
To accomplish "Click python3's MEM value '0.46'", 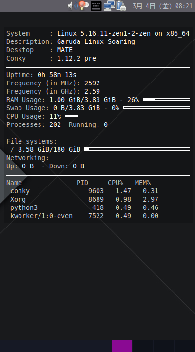I will coord(151,207).
